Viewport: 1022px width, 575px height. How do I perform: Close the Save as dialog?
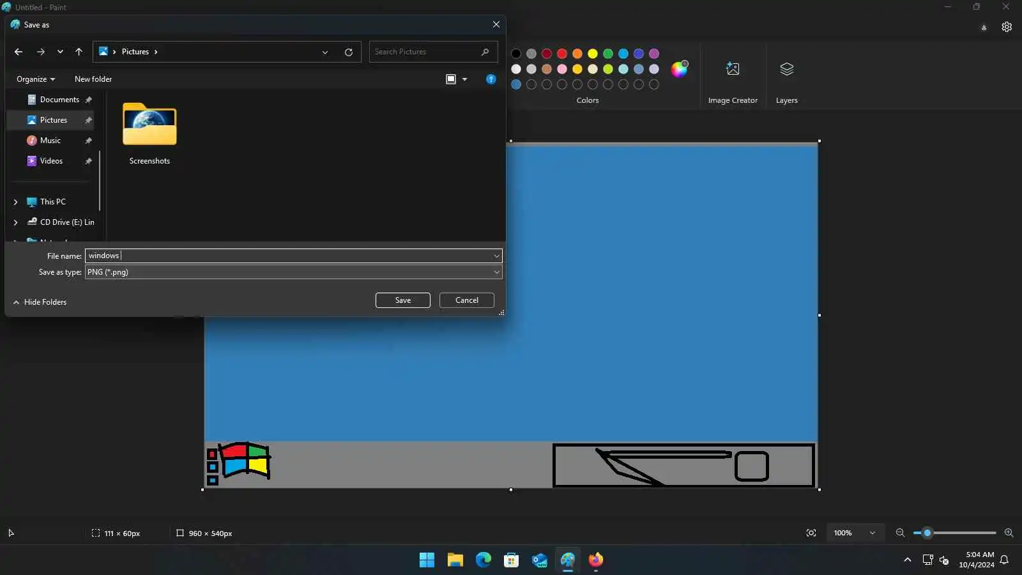click(x=496, y=25)
